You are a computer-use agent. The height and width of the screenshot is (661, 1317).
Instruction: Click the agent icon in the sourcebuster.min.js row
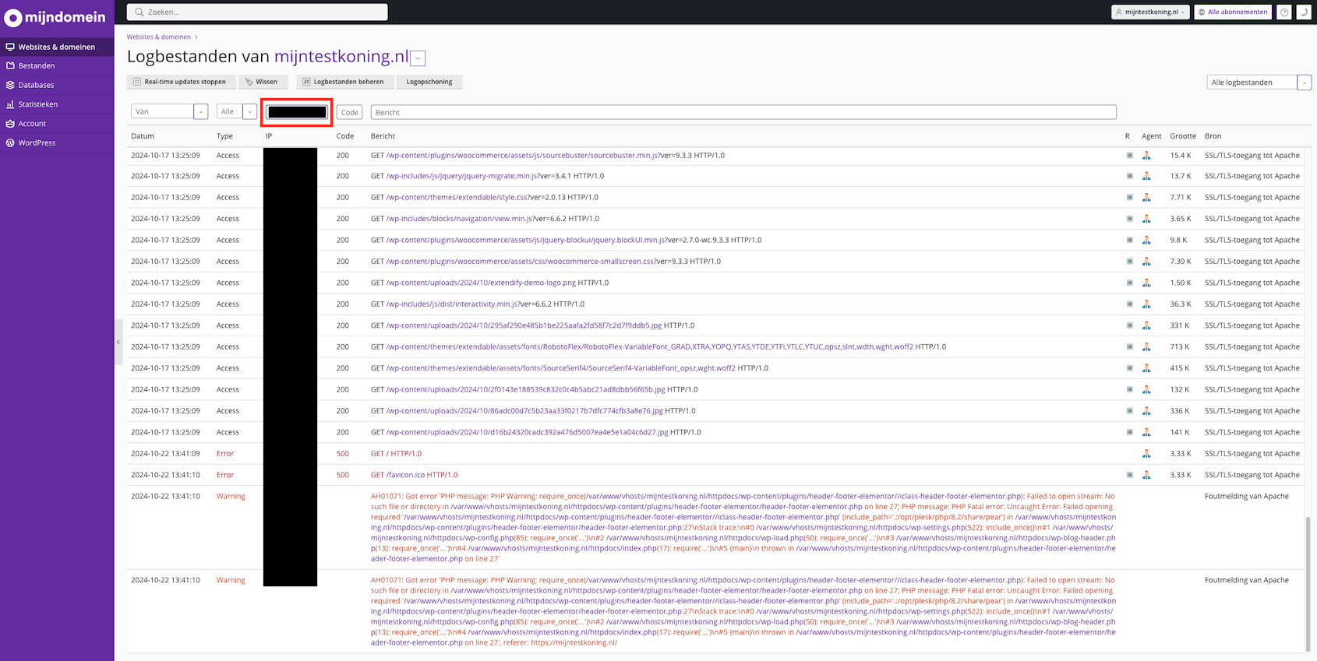point(1146,156)
